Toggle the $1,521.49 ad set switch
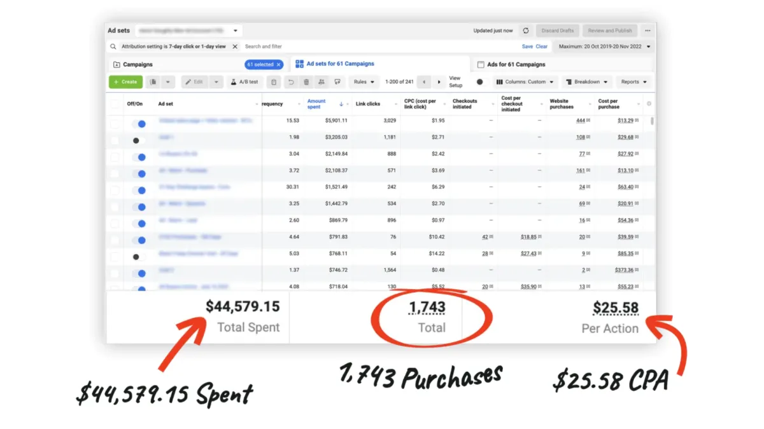This screenshot has width=764, height=429. click(139, 190)
